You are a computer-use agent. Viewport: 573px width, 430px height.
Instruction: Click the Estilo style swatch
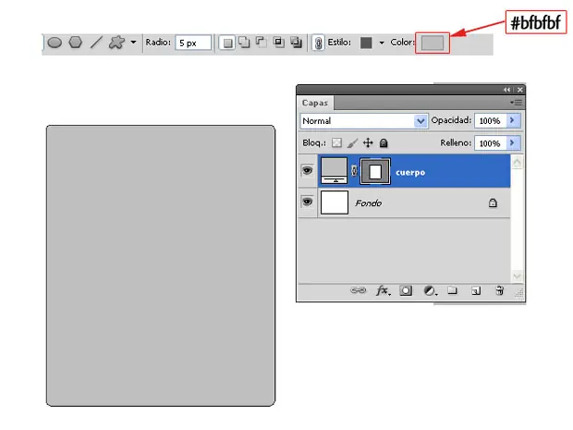coord(366,43)
